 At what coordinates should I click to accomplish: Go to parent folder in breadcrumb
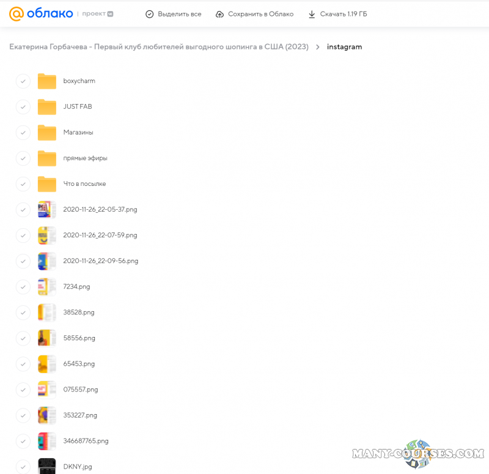[159, 47]
